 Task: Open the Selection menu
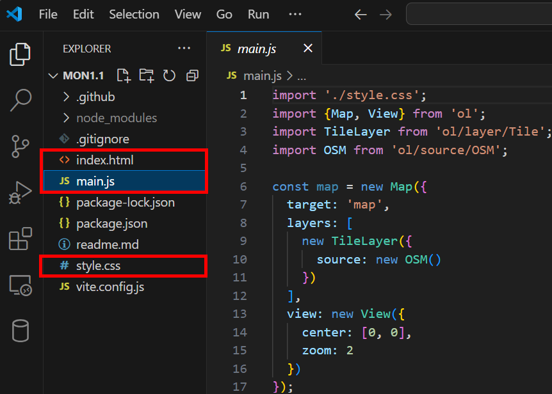tap(134, 15)
